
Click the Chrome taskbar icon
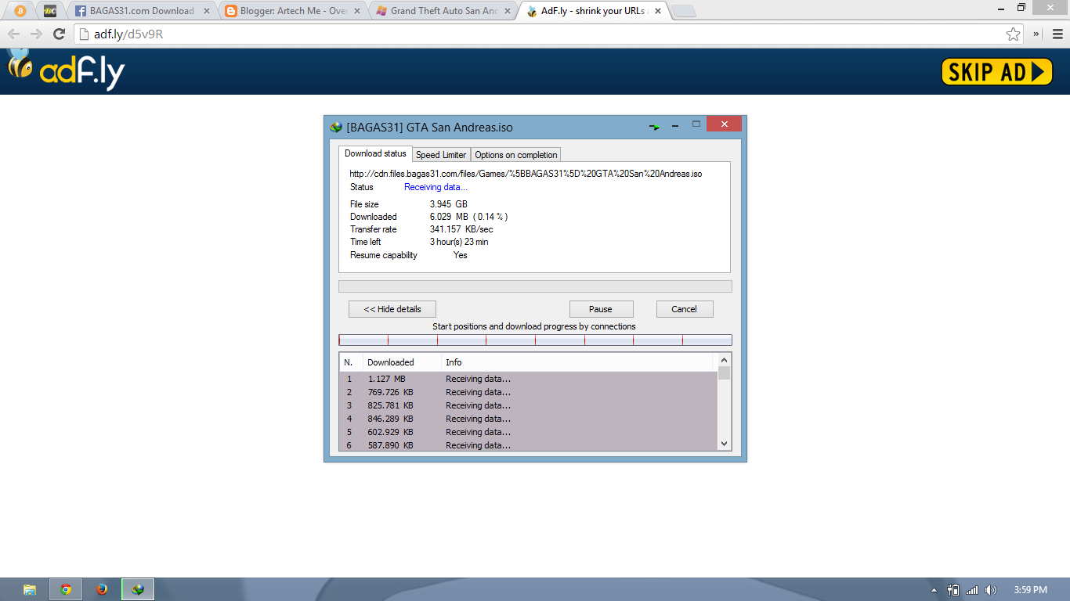66,589
